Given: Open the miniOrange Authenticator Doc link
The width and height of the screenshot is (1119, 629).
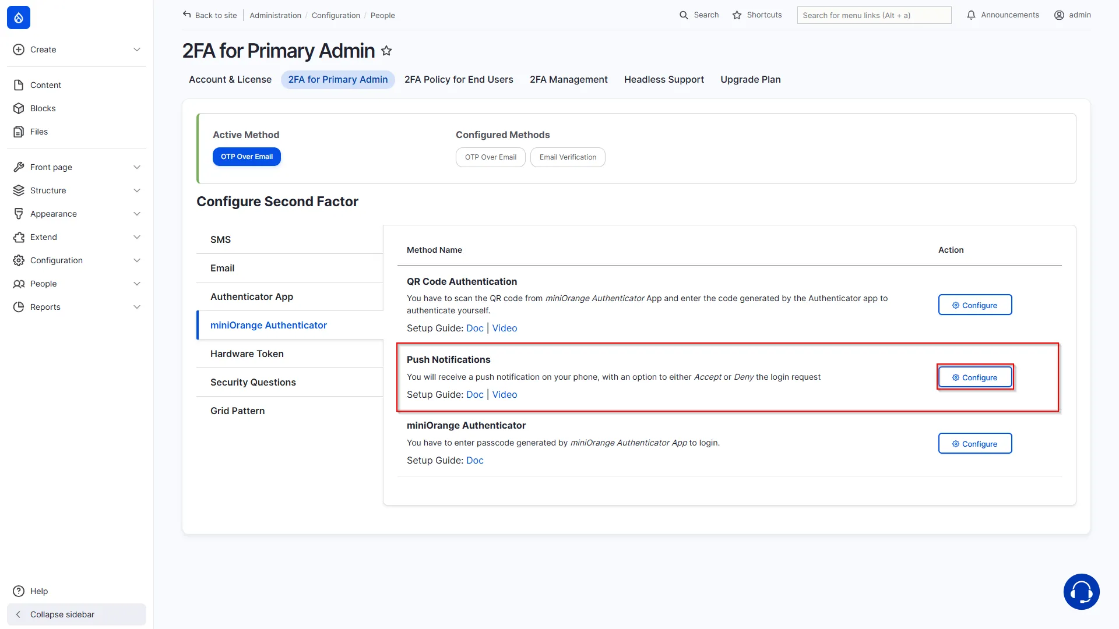Looking at the screenshot, I should (x=474, y=461).
